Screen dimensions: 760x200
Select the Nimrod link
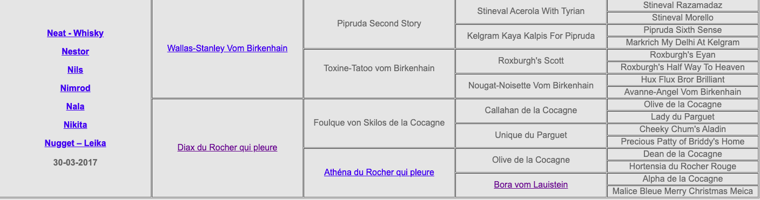tap(75, 88)
